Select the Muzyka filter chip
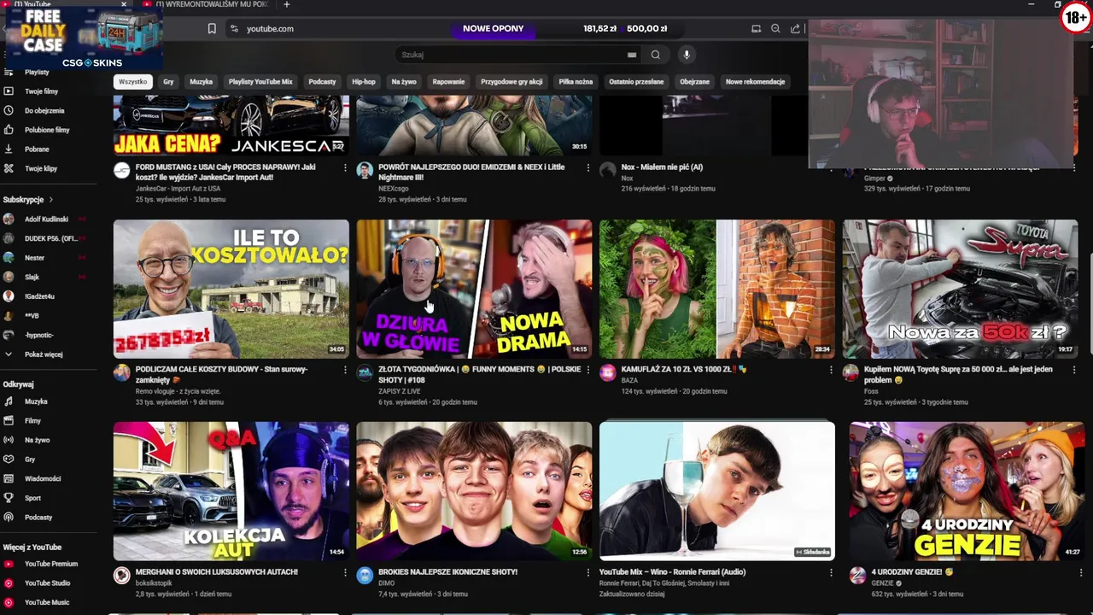Viewport: 1093px width, 615px height. (x=201, y=82)
